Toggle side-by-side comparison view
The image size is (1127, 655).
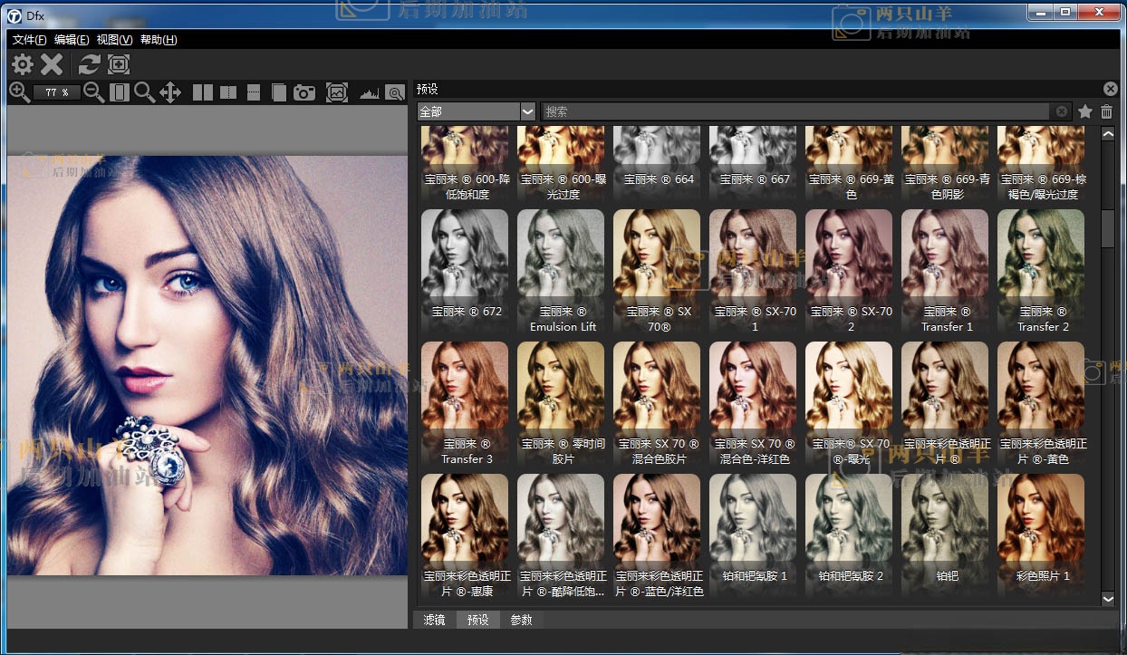click(203, 92)
